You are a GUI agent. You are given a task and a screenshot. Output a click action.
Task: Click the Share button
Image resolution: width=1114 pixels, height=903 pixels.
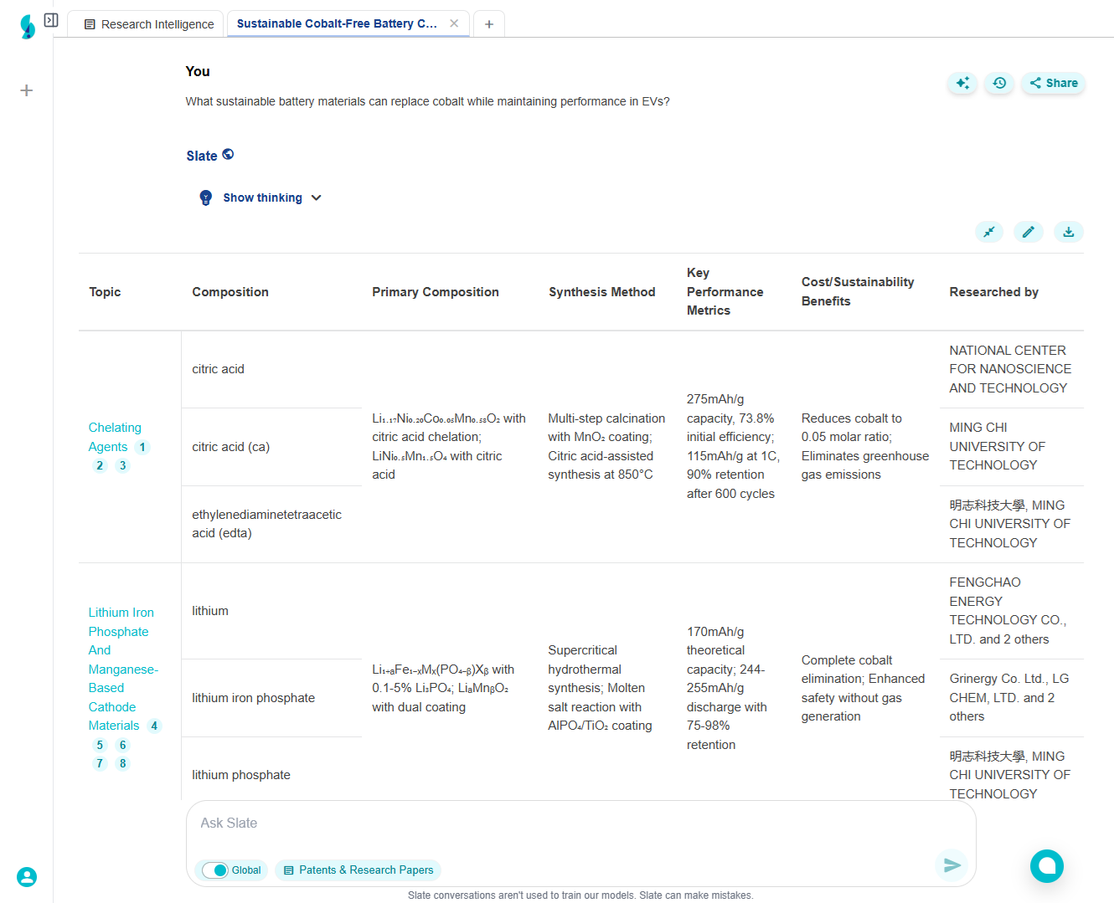coord(1053,83)
